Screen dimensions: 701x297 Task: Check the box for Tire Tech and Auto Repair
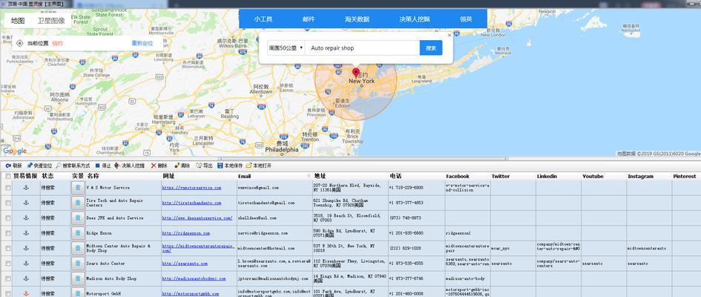(x=7, y=203)
